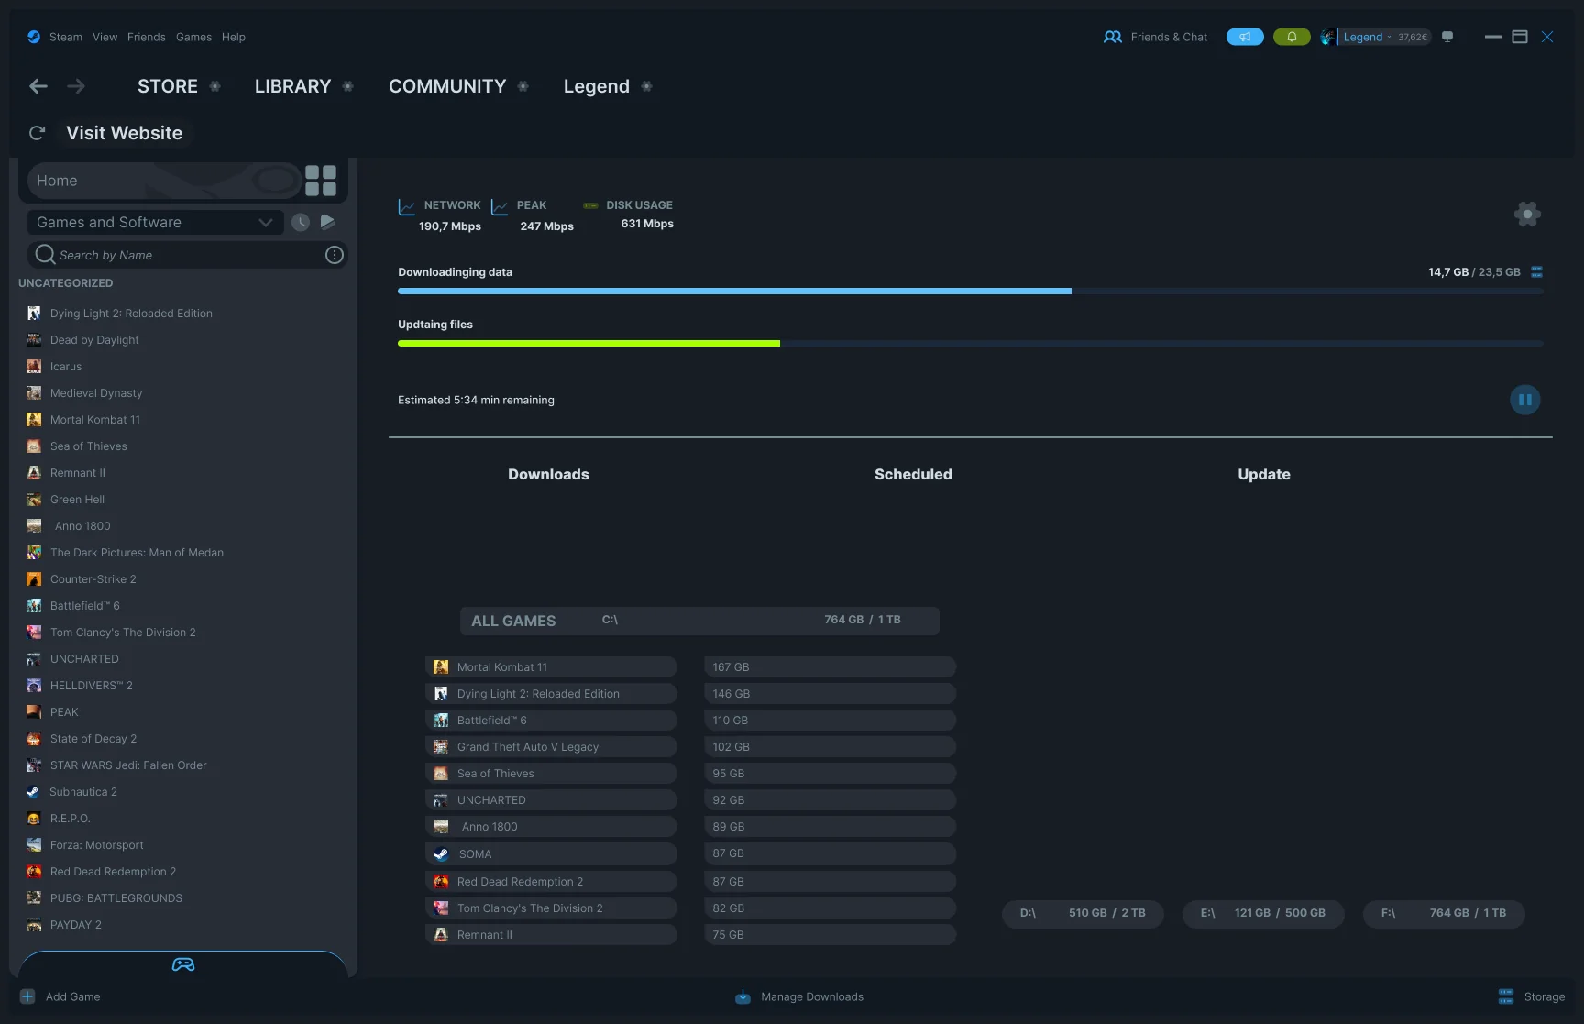Open the LIBRARY dropdown indicator
This screenshot has height=1024, width=1584.
click(x=348, y=86)
